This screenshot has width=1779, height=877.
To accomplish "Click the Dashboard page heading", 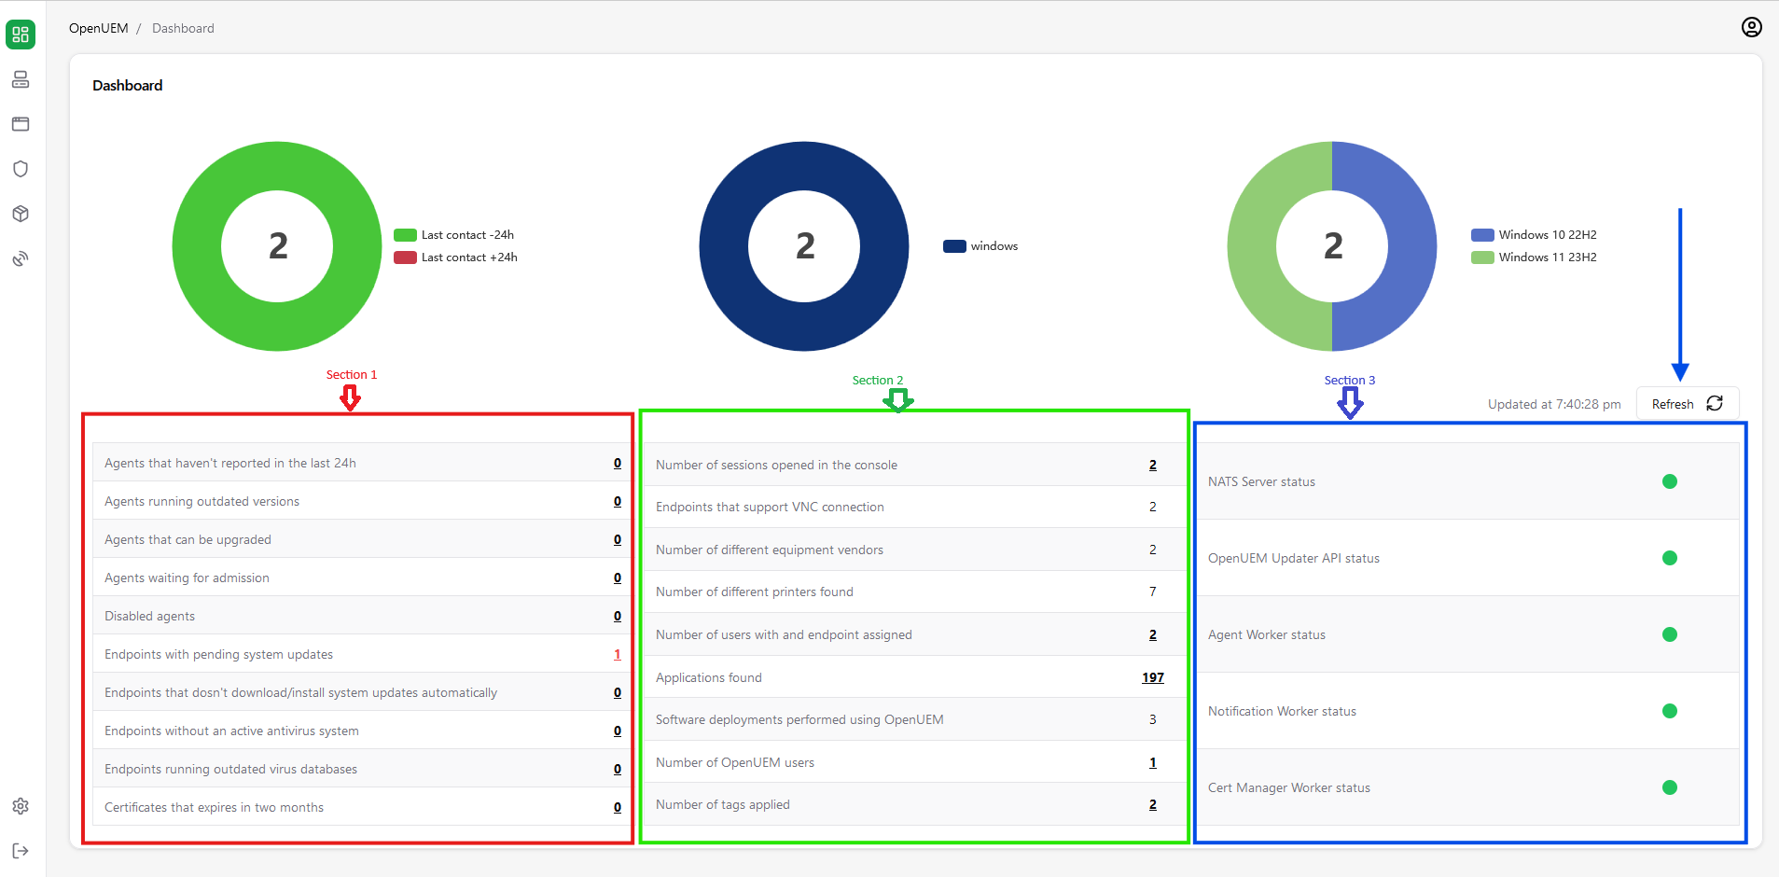I will (128, 86).
